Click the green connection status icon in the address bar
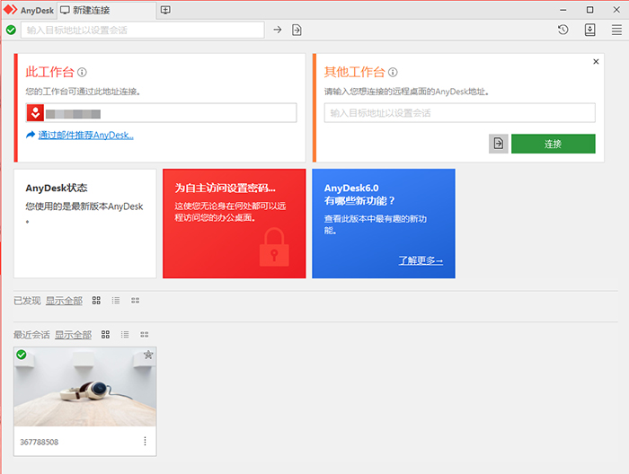 coord(11,30)
